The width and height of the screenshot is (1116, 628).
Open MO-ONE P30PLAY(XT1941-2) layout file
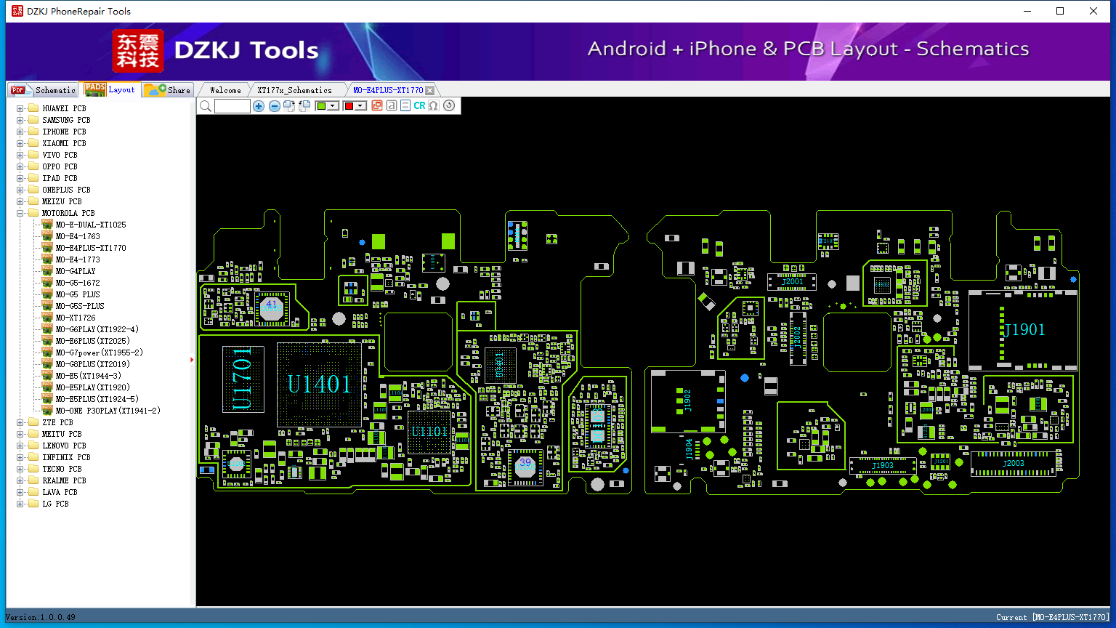(x=108, y=411)
